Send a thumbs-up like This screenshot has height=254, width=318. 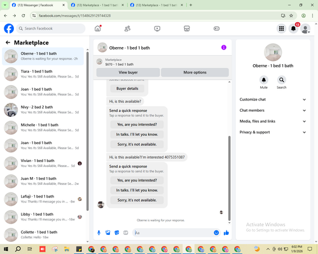point(226,233)
